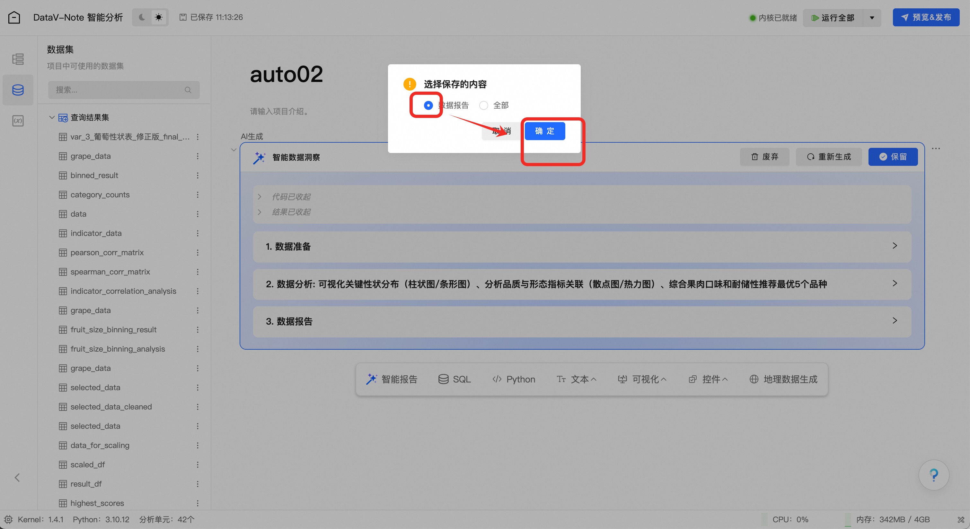This screenshot has width=970, height=529.
Task: Select the 数据报告 radio option
Action: (428, 105)
